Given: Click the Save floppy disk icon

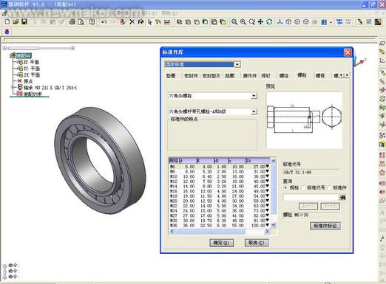Looking at the screenshot, I should coord(24,22).
